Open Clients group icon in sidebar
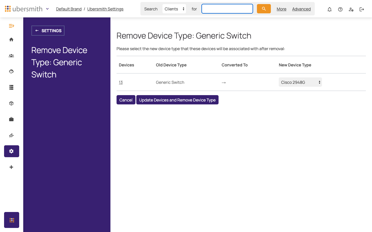This screenshot has height=232, width=372. pos(11,56)
